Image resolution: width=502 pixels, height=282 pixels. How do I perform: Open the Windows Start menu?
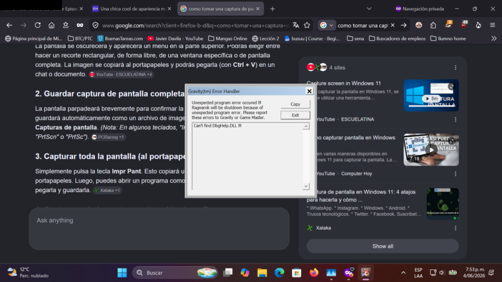tap(122, 273)
